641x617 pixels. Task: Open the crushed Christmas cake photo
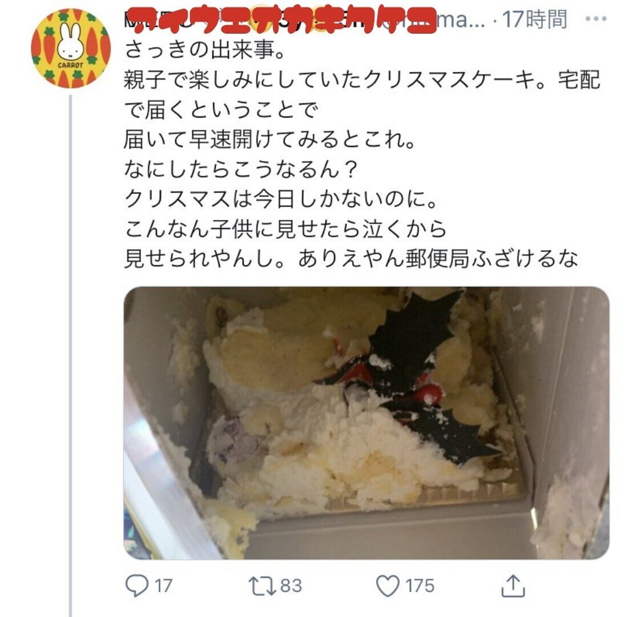click(366, 423)
